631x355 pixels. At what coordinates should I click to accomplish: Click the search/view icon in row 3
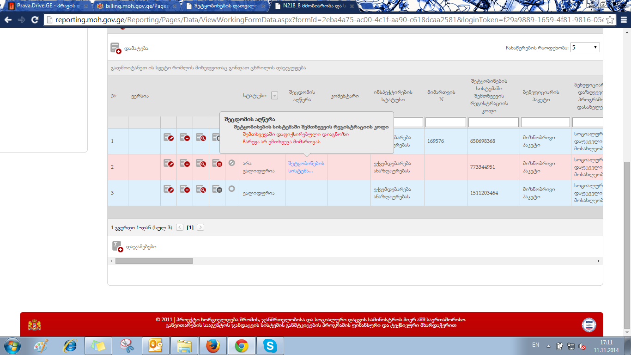201,190
